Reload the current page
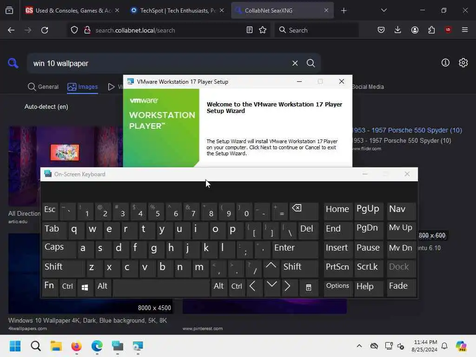The height and width of the screenshot is (357, 476). pos(45,30)
